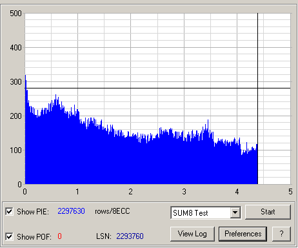Click the vertical black scan position marker

pos(258,65)
